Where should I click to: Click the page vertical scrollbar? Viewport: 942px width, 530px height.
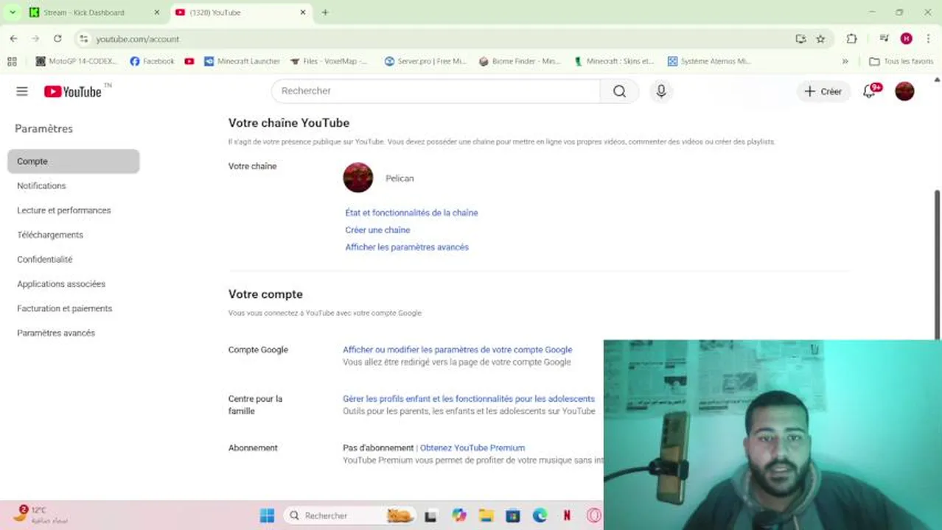937,264
